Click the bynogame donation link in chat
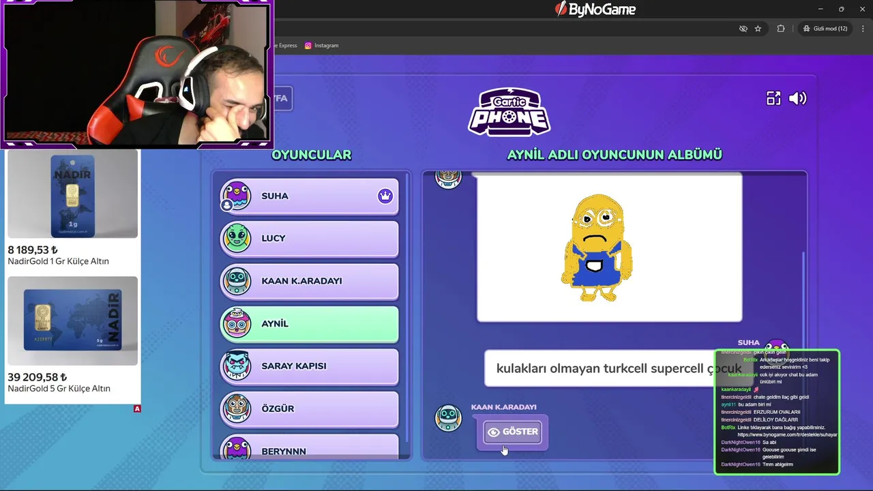This screenshot has height=491, width=873. coord(787,434)
